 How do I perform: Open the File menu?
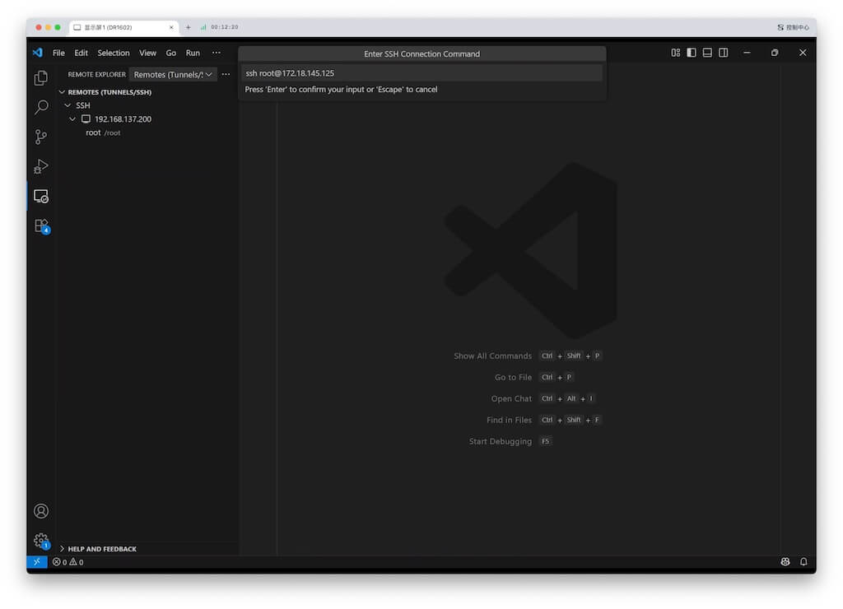click(x=58, y=52)
